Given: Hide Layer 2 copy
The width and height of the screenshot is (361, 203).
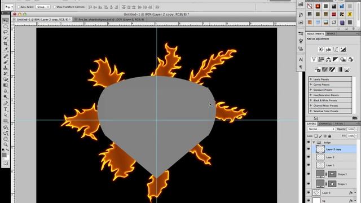Looking at the screenshot, I should click(309, 149).
